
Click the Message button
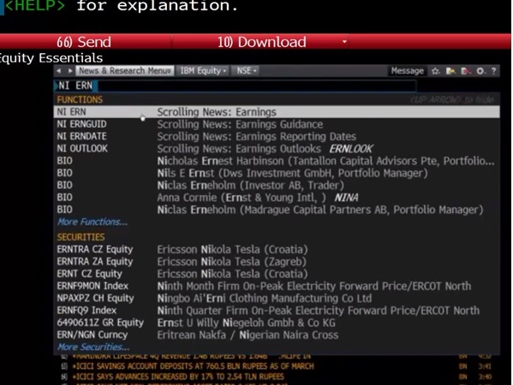click(x=408, y=71)
